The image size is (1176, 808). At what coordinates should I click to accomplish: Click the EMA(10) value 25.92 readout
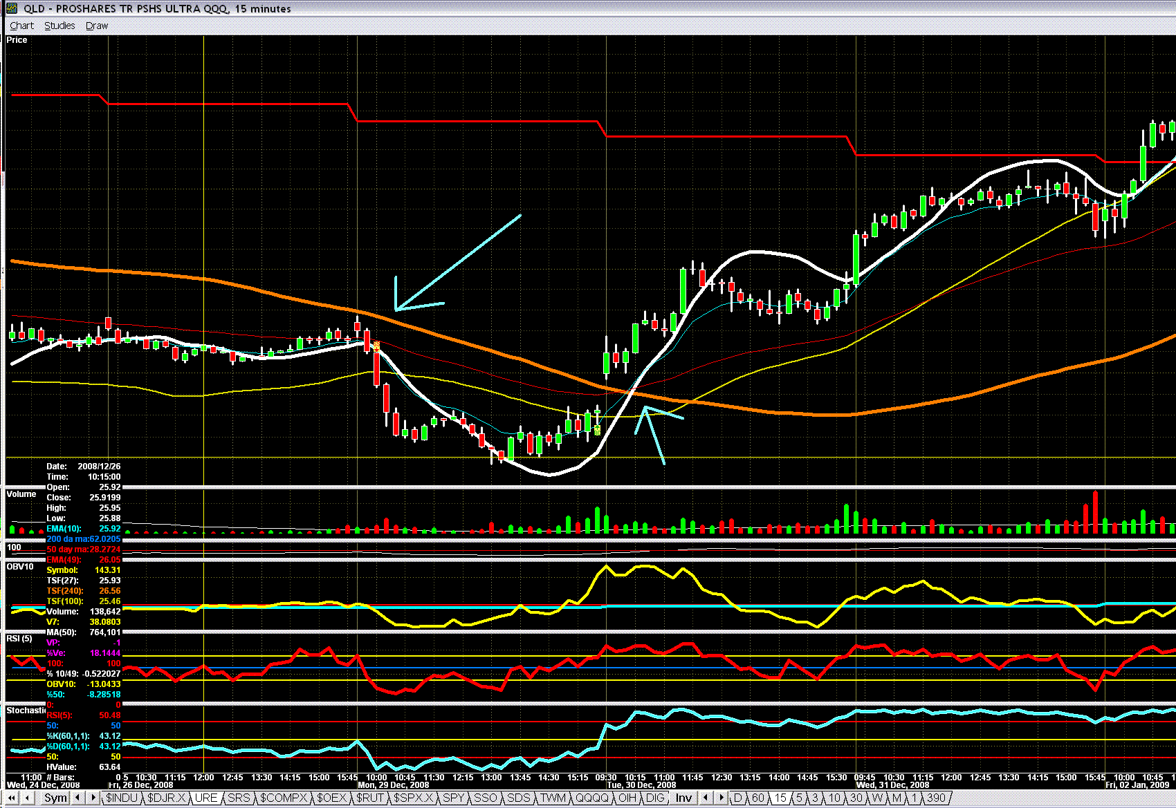84,529
